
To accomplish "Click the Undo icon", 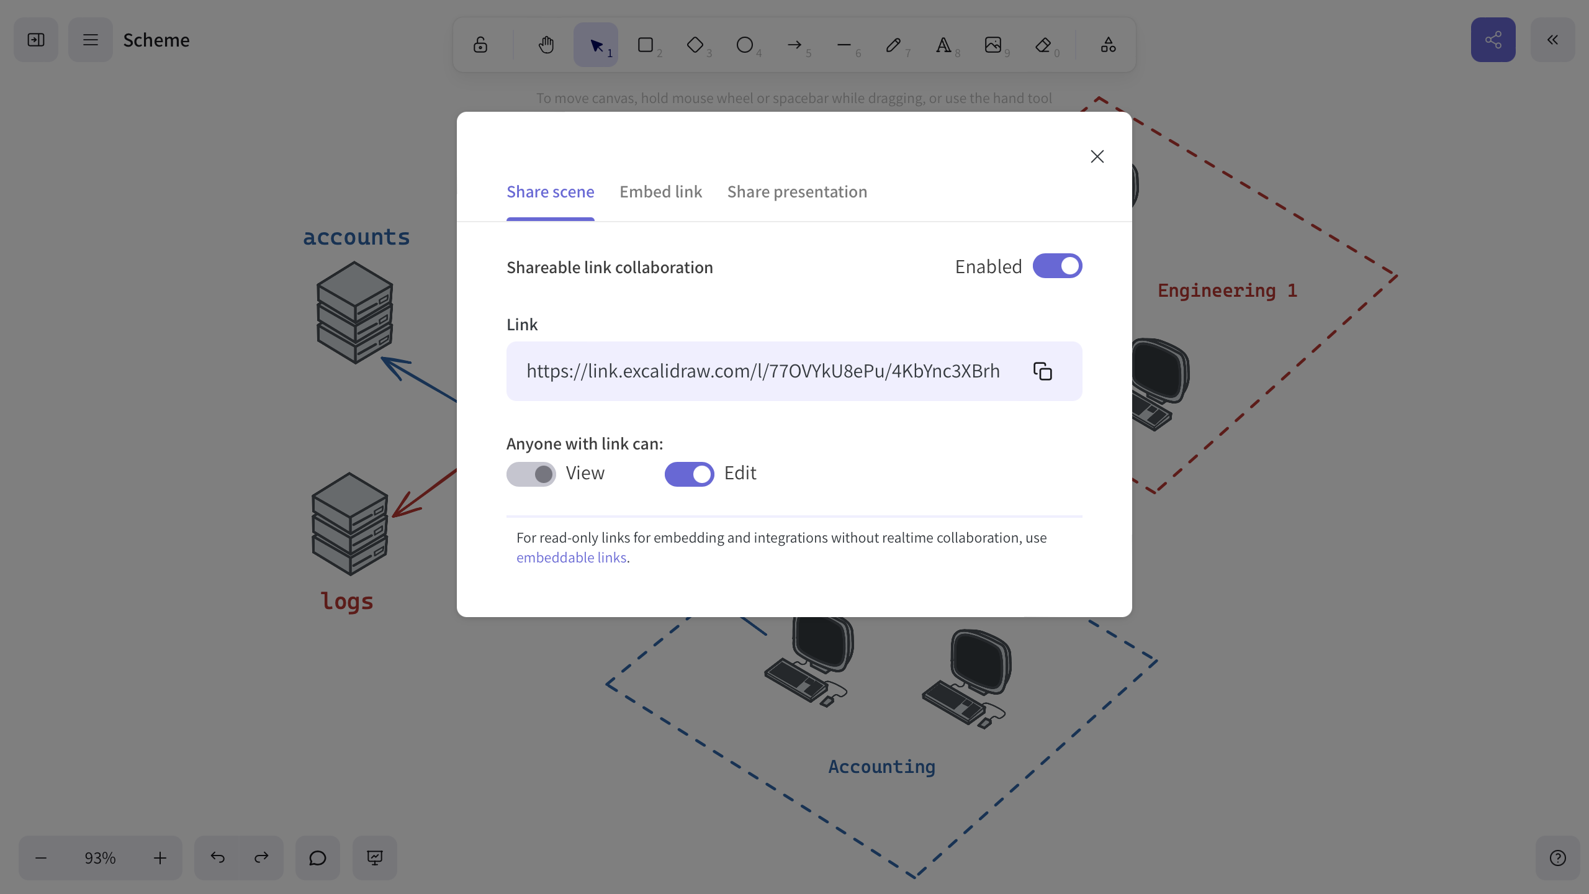I will 217,857.
